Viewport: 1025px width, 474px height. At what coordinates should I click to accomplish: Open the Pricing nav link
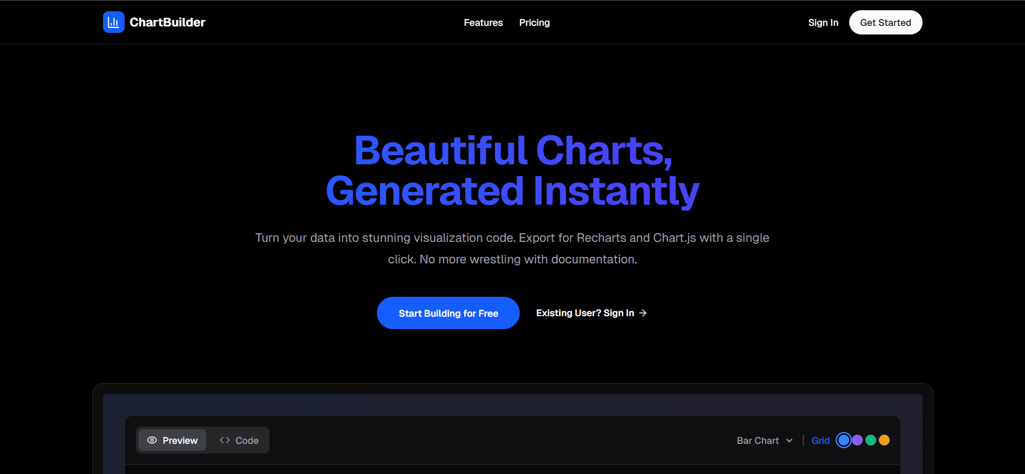click(534, 23)
